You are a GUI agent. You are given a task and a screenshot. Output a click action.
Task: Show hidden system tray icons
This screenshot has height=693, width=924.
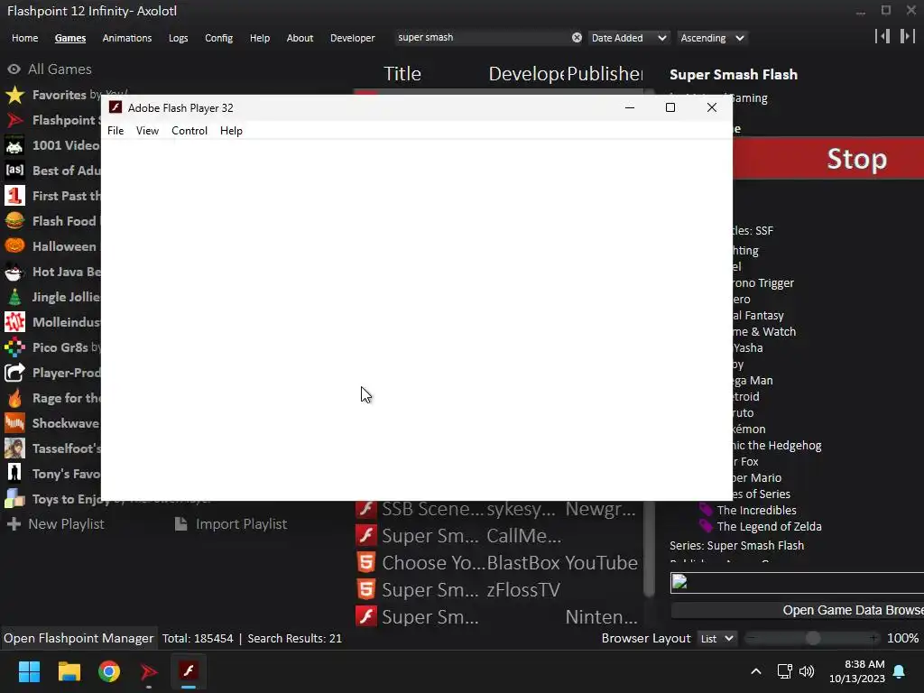(756, 671)
